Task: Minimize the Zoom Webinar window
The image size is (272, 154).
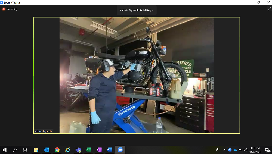Action: click(249, 2)
